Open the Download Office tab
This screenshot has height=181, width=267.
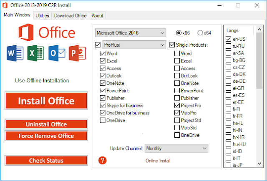point(71,15)
